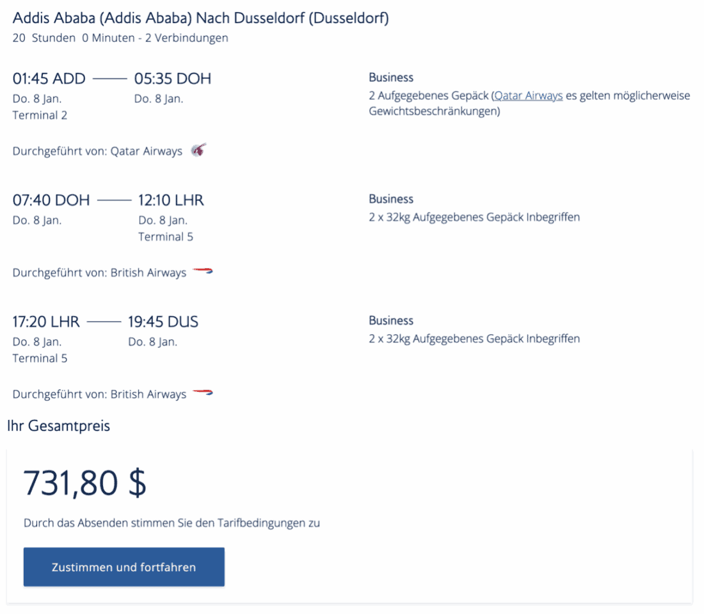Select the Addis Ababa Nach Dusseldorf heading
Viewport: 704px width, 614px height.
pos(200,18)
